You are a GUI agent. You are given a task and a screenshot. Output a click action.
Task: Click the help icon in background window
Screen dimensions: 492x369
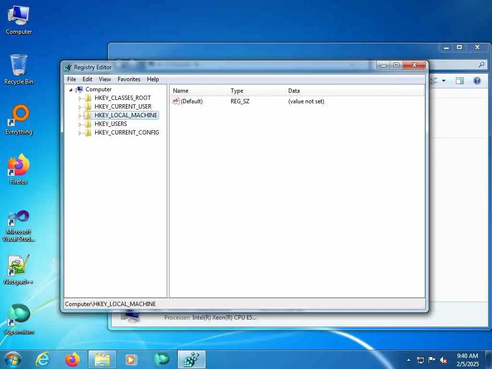[477, 81]
